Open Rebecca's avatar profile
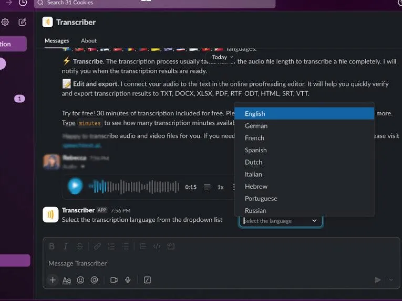Screen dimensions: 402x301 [51, 162]
